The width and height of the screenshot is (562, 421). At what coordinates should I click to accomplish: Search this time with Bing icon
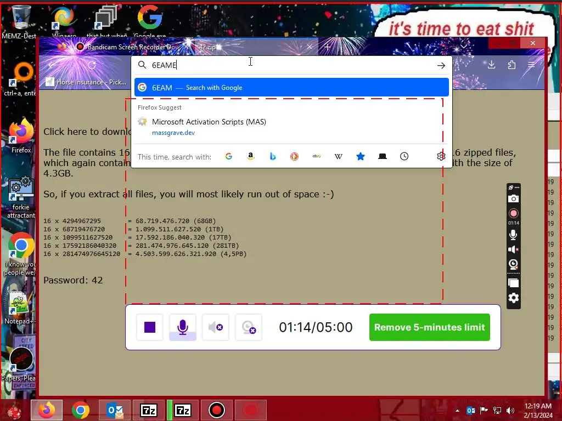tap(272, 156)
